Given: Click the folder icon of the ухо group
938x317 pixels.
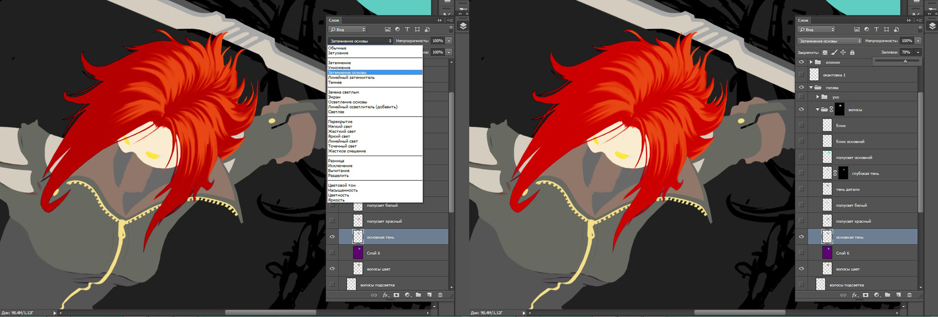Looking at the screenshot, I should pyautogui.click(x=824, y=97).
